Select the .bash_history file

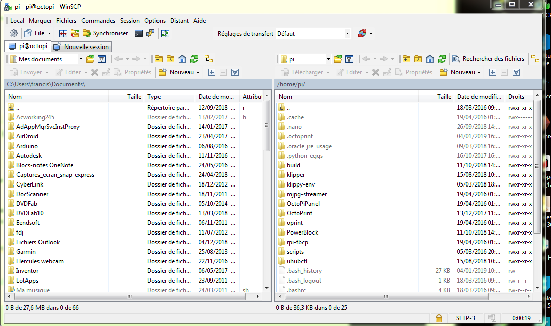pos(304,270)
